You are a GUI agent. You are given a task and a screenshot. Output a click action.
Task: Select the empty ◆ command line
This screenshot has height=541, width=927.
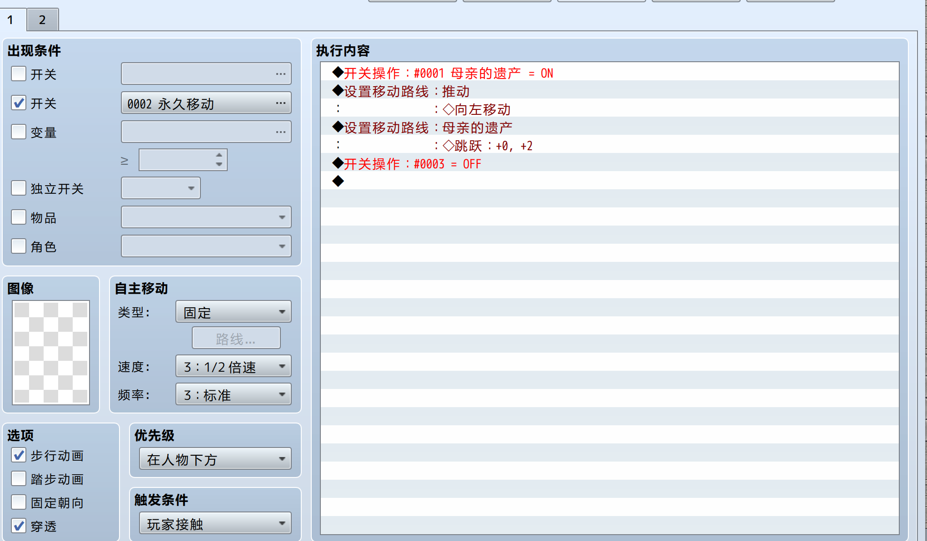(609, 181)
